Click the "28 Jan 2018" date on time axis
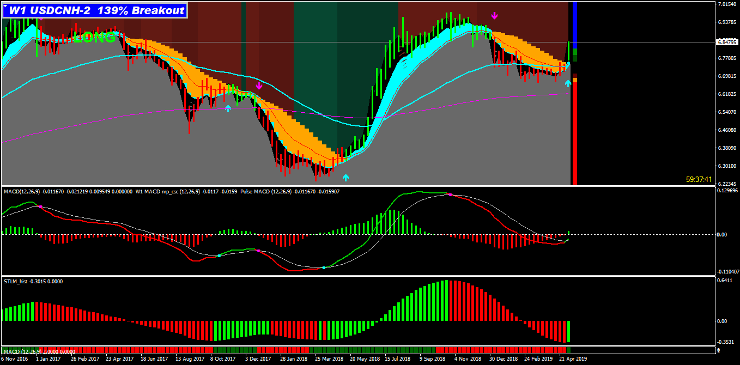 (x=294, y=359)
